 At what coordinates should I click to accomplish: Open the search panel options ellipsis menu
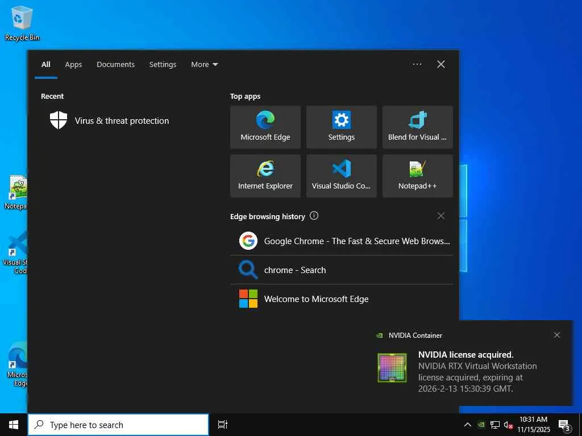point(417,64)
